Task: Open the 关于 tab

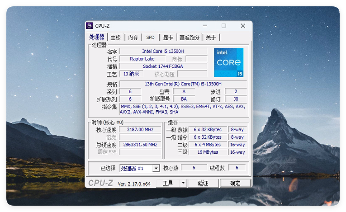Action: [x=211, y=38]
